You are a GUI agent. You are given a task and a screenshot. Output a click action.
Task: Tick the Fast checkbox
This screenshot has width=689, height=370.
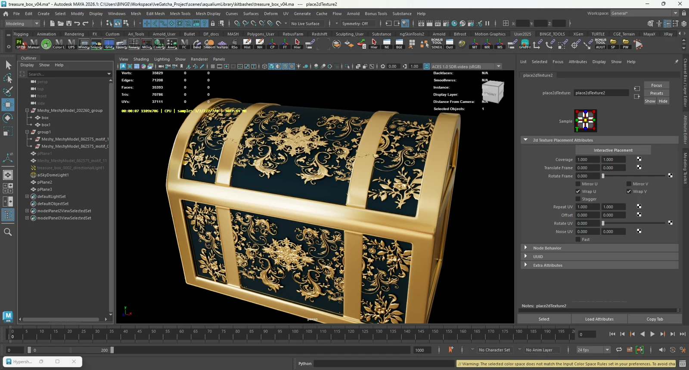click(x=578, y=240)
